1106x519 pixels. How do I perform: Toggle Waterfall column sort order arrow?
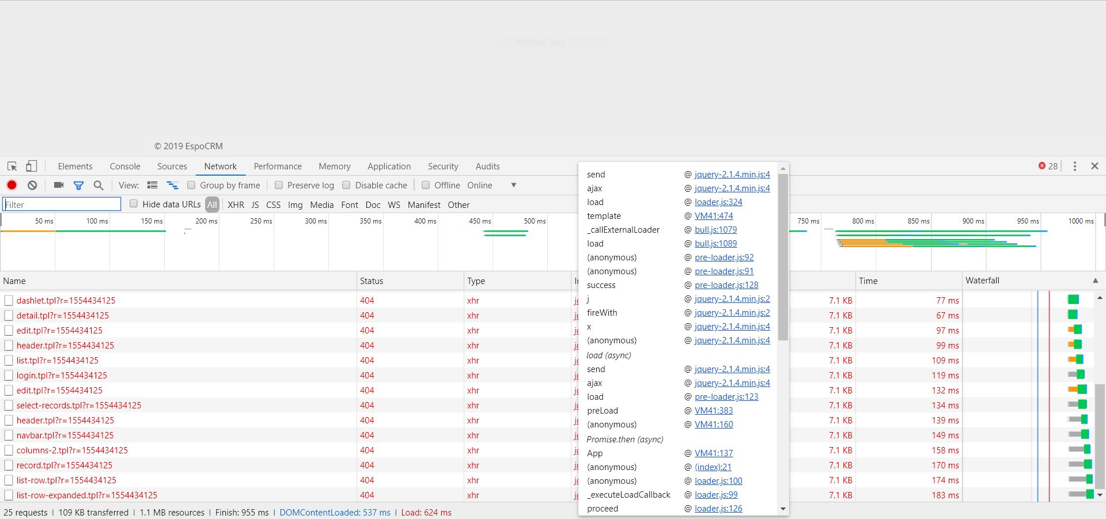tap(1096, 281)
